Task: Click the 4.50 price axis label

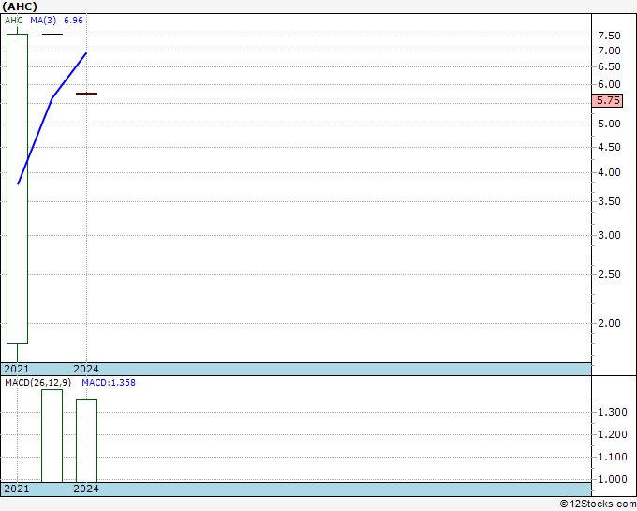Action: pyautogui.click(x=609, y=147)
